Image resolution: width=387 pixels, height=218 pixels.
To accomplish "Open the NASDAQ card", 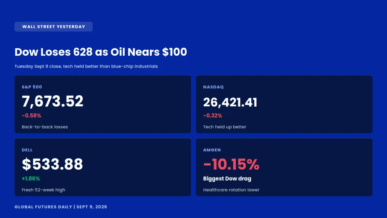I will click(284, 104).
